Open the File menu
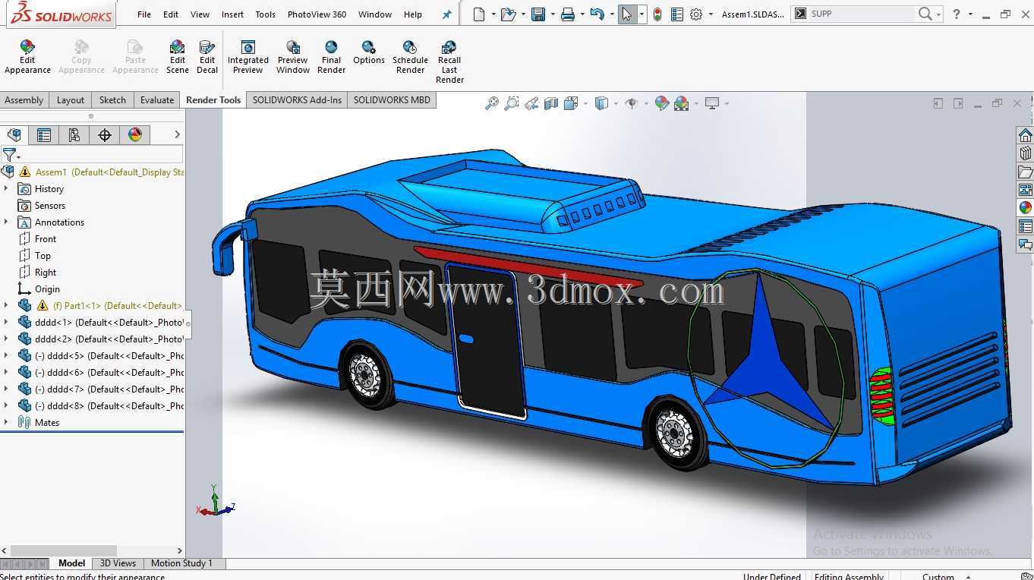This screenshot has width=1034, height=580. click(x=144, y=14)
